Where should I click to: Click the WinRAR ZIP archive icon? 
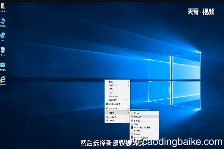point(132,137)
